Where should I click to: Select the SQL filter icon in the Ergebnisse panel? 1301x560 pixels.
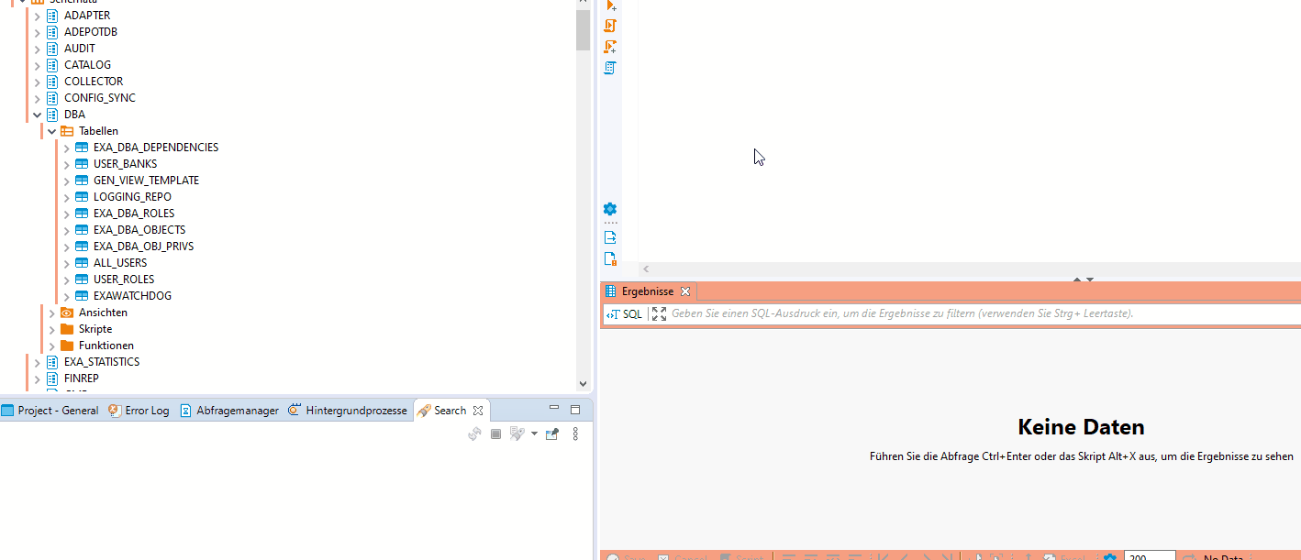[625, 313]
